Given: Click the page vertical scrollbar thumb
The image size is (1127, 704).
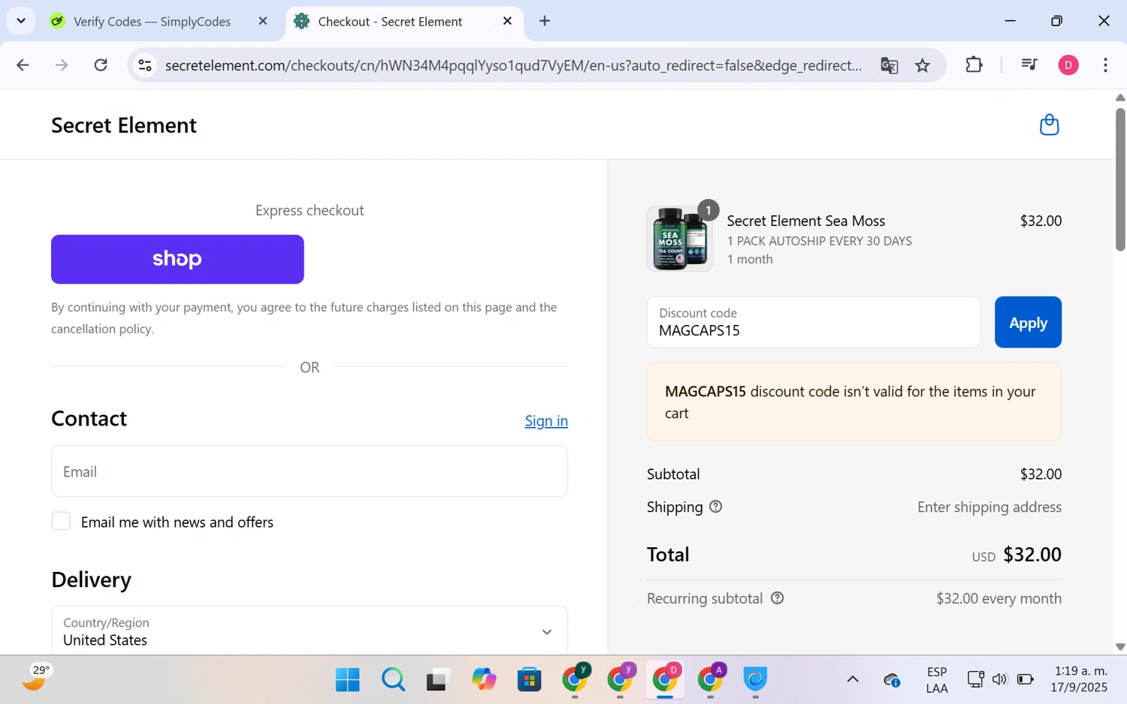Looking at the screenshot, I should point(1120,180).
